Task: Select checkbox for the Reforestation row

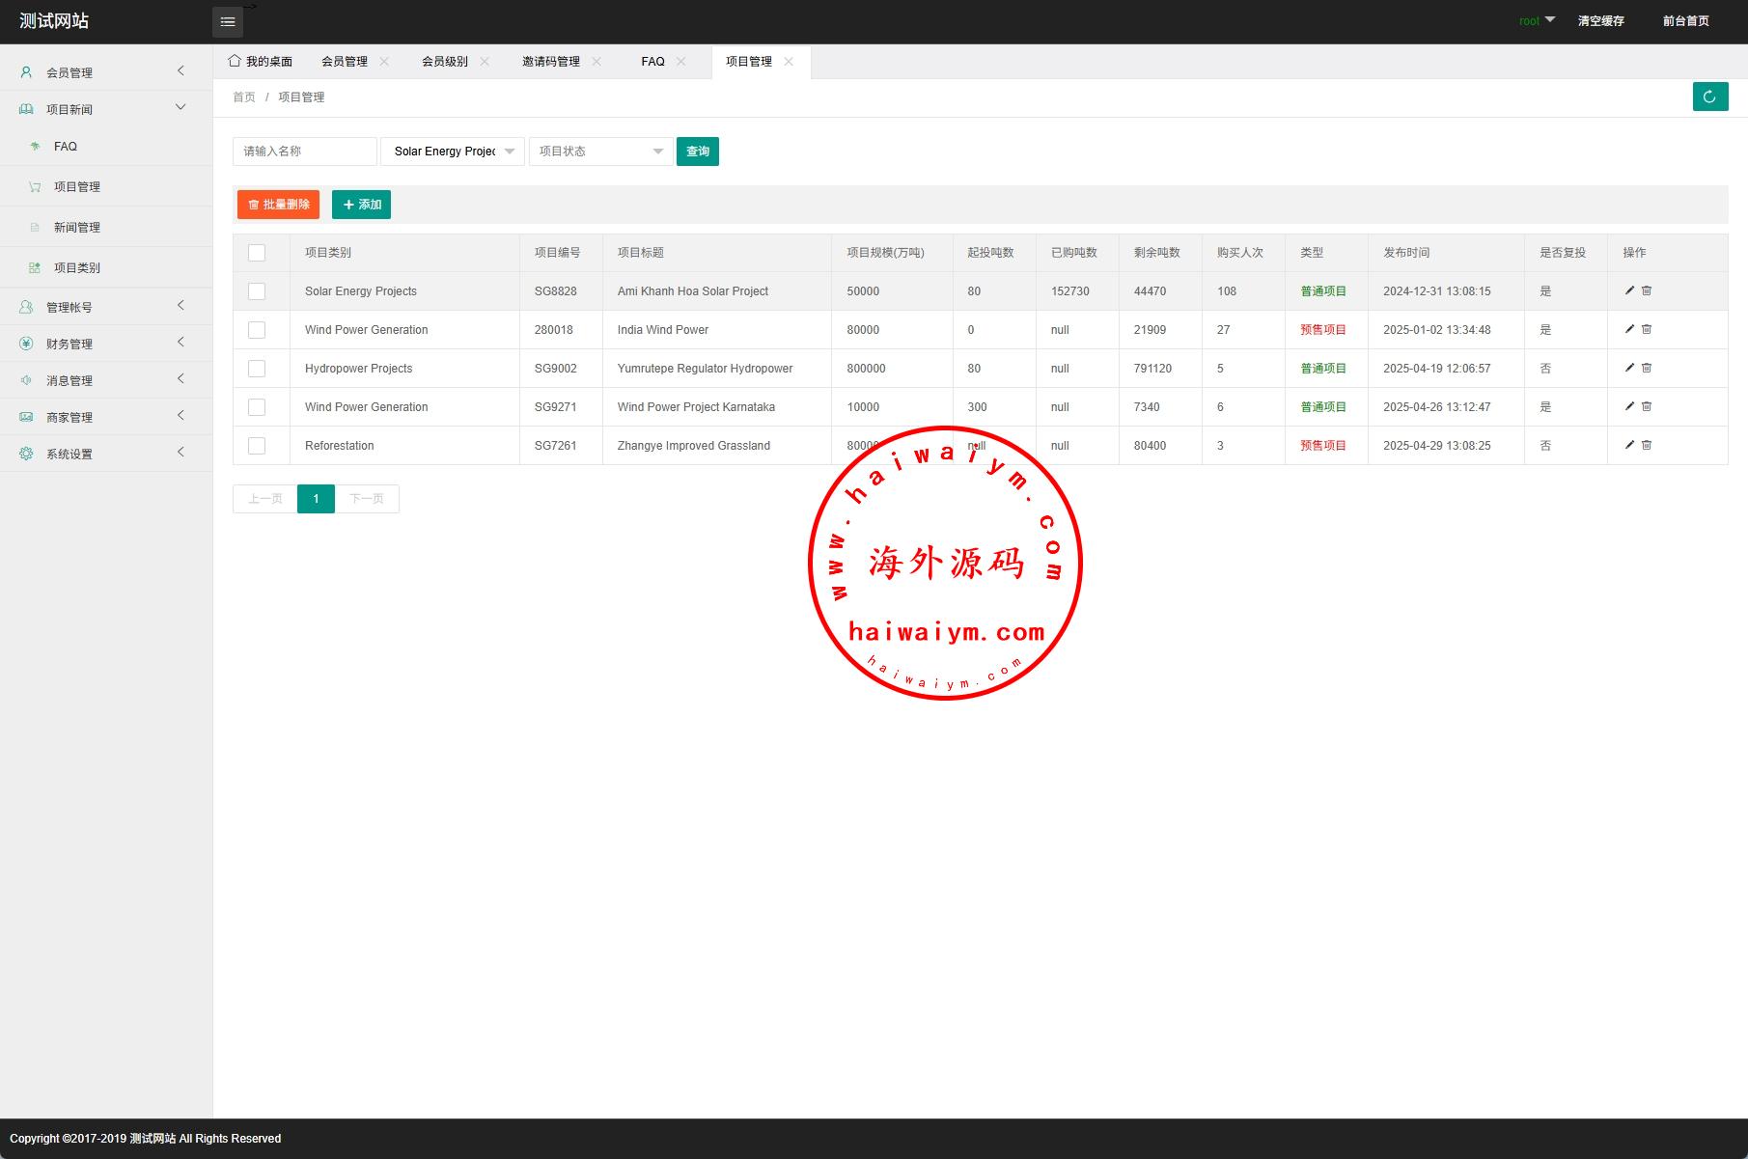Action: click(257, 446)
